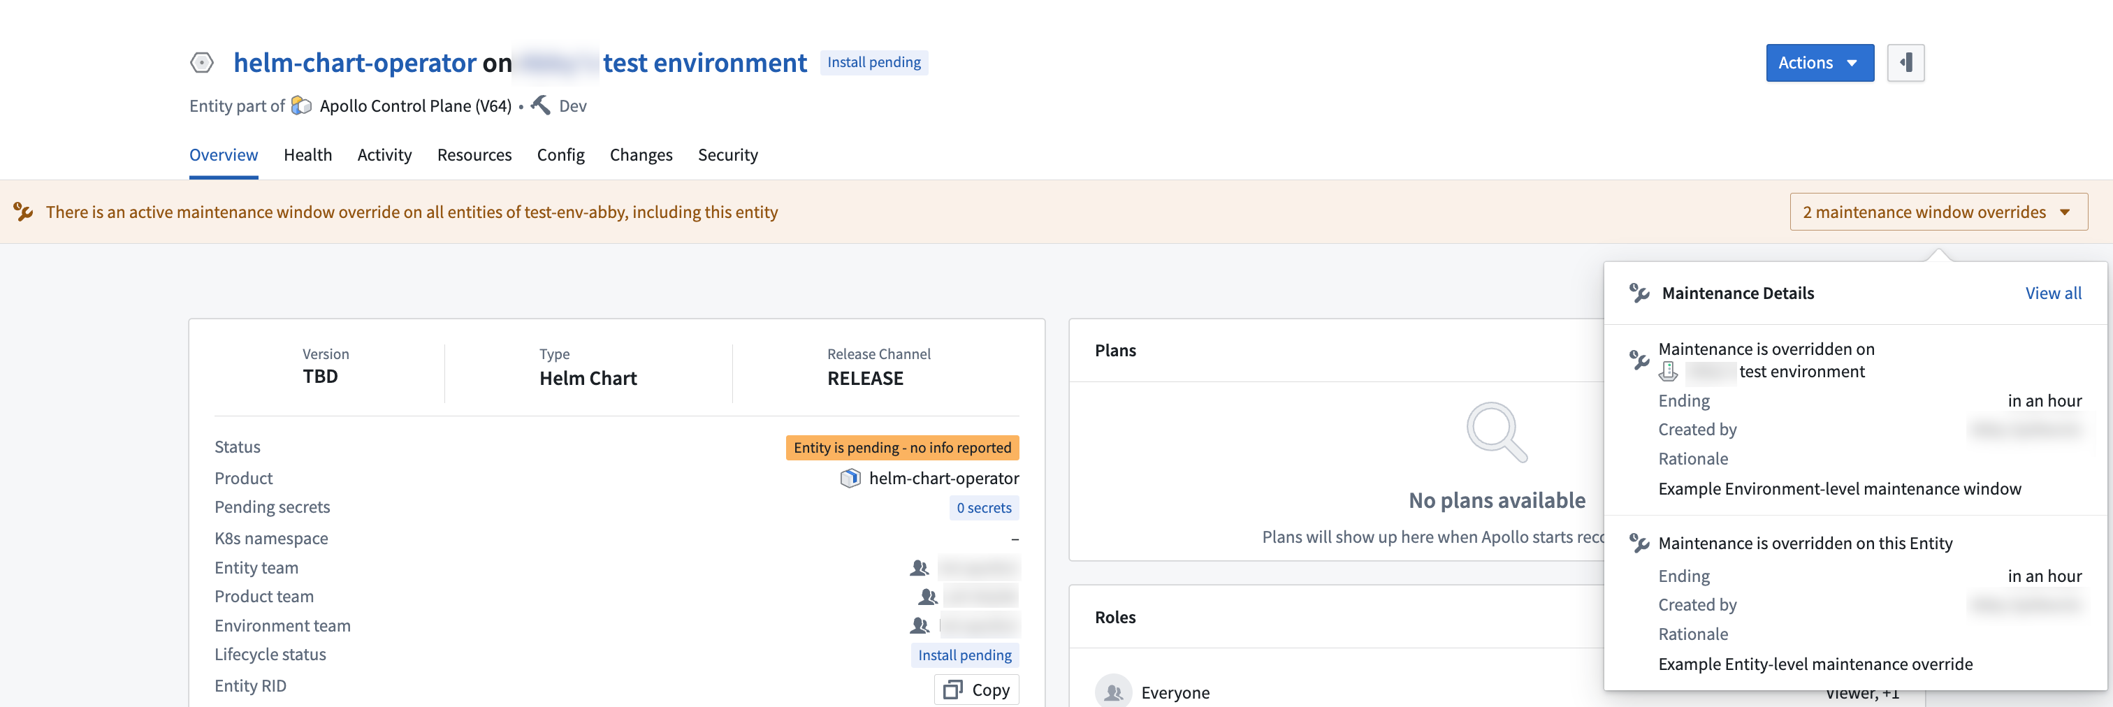Image resolution: width=2113 pixels, height=707 pixels.
Task: Click the Maintenance Details wrench icon
Action: [x=1639, y=293]
